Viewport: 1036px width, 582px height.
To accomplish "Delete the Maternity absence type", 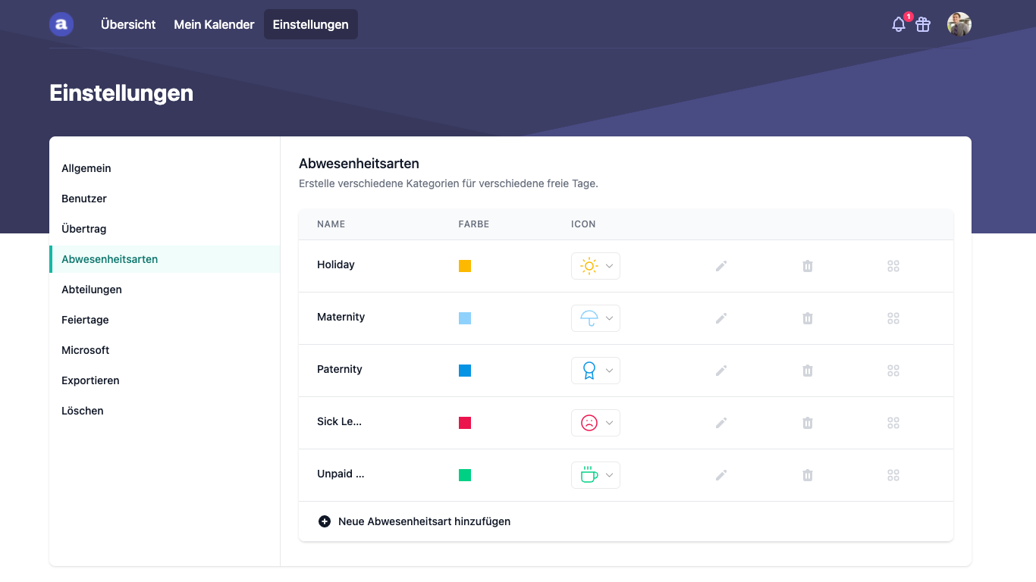I will coord(808,318).
